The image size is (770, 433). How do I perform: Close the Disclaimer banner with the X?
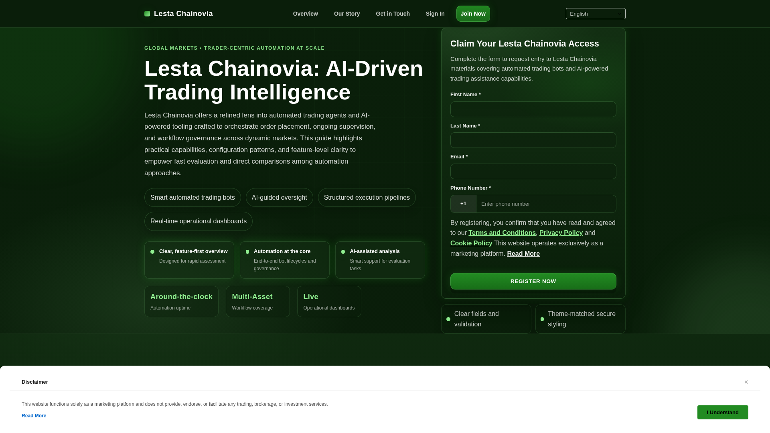tap(746, 382)
